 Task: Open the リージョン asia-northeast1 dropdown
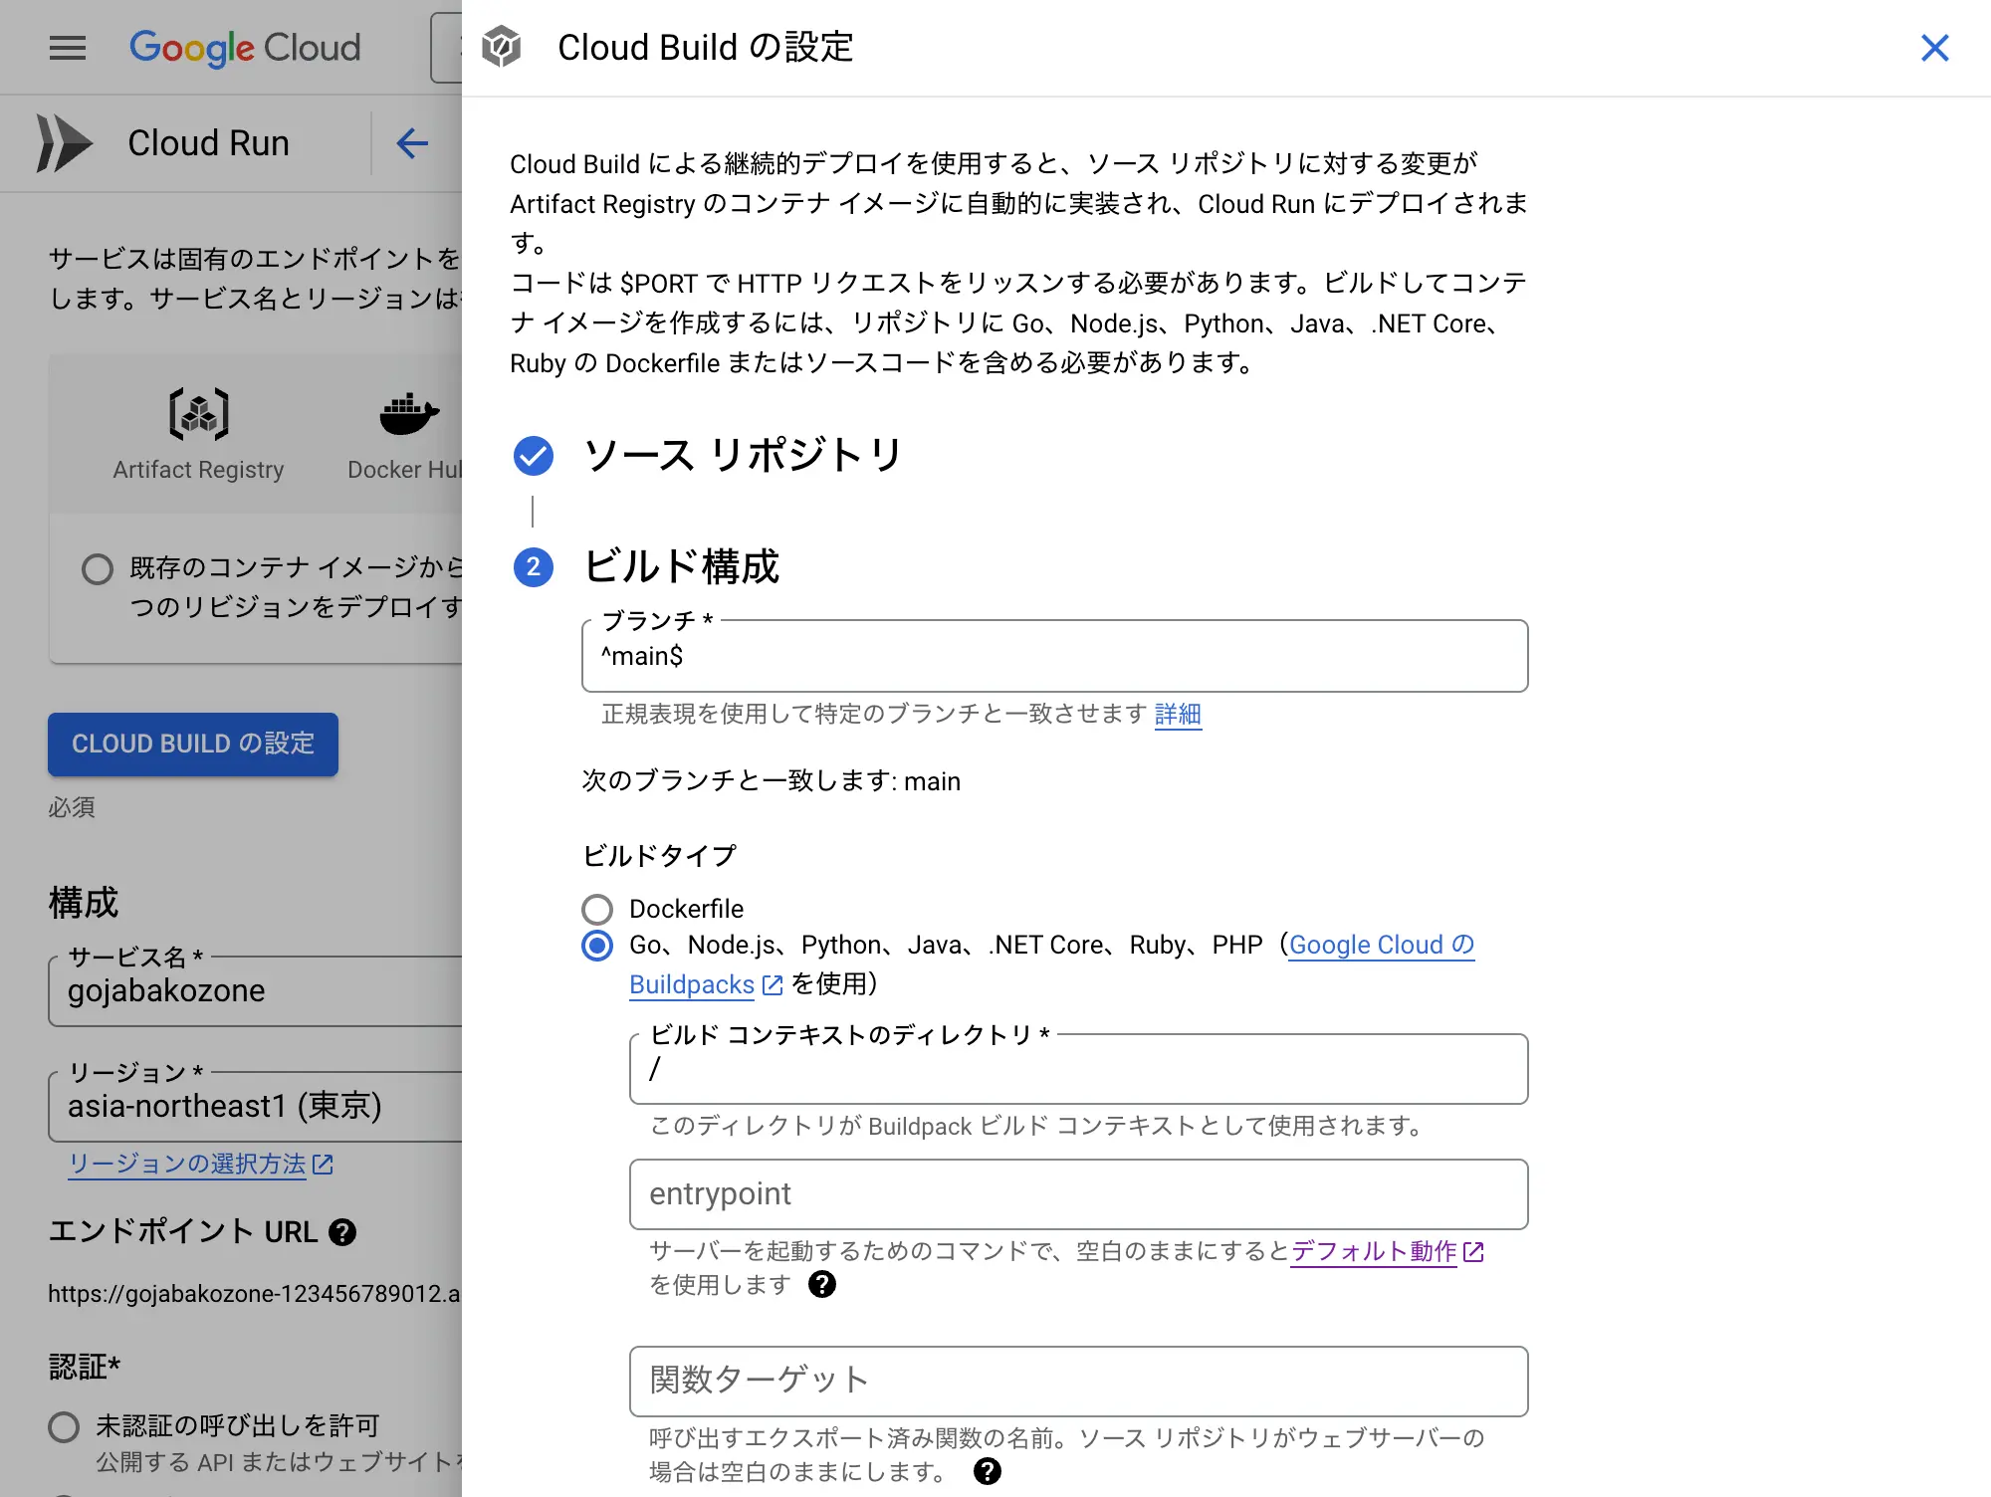[x=255, y=1106]
